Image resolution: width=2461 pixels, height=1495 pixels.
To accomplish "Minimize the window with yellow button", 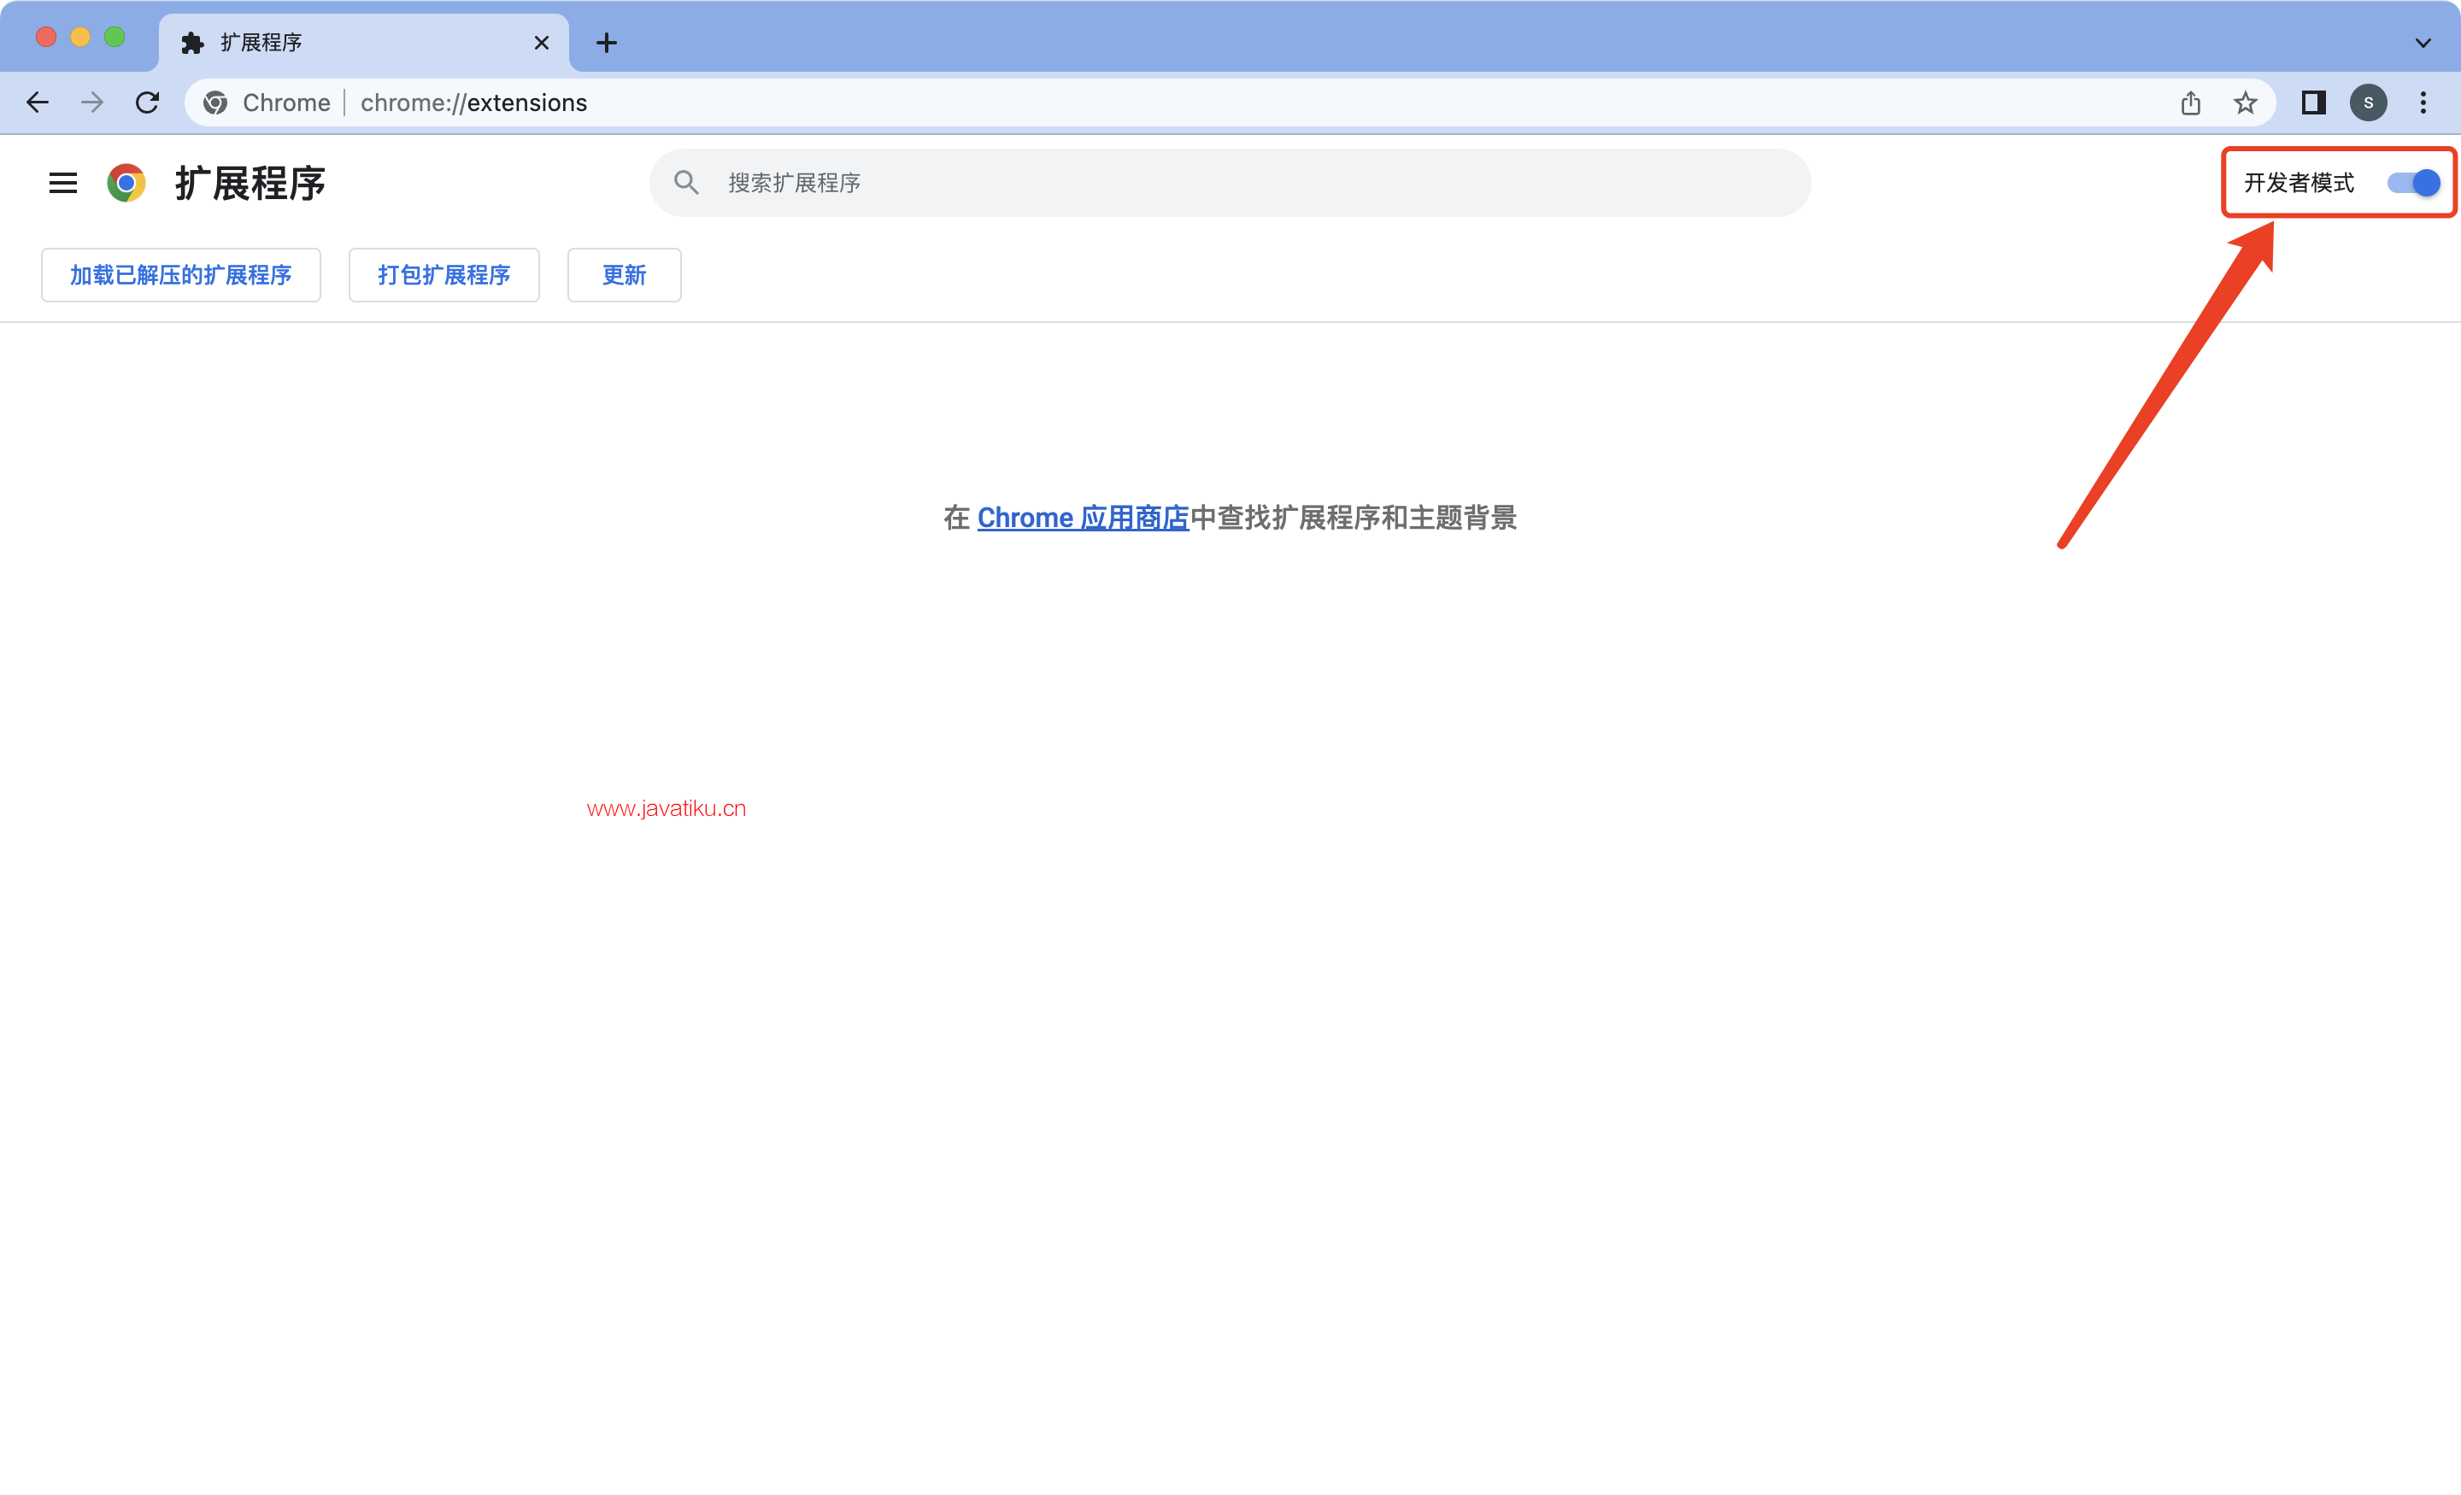I will point(81,37).
